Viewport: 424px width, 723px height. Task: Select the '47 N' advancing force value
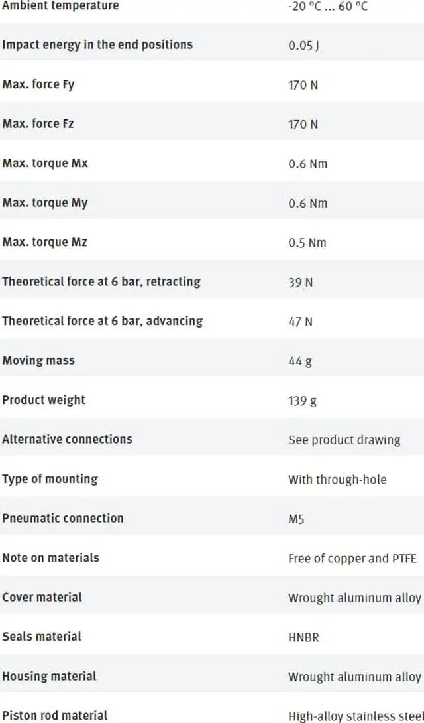[301, 322]
